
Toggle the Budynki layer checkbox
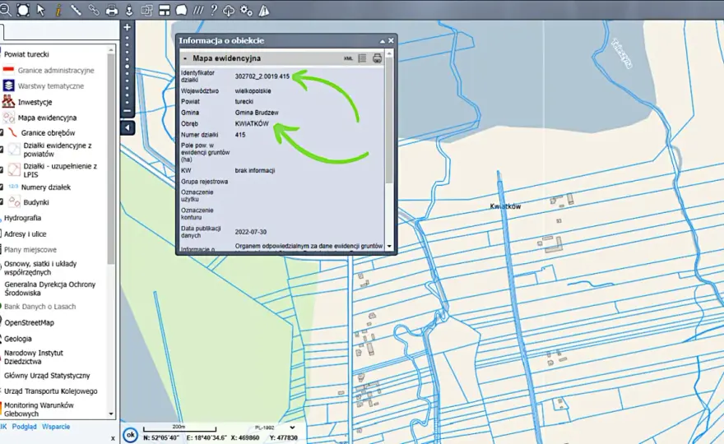coord(2,202)
